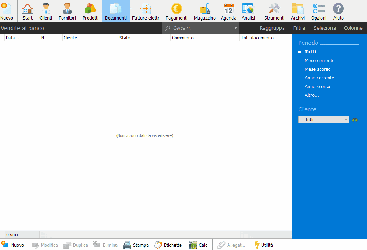Click the binoculars icon next to Cliente dropdown

pos(355,120)
